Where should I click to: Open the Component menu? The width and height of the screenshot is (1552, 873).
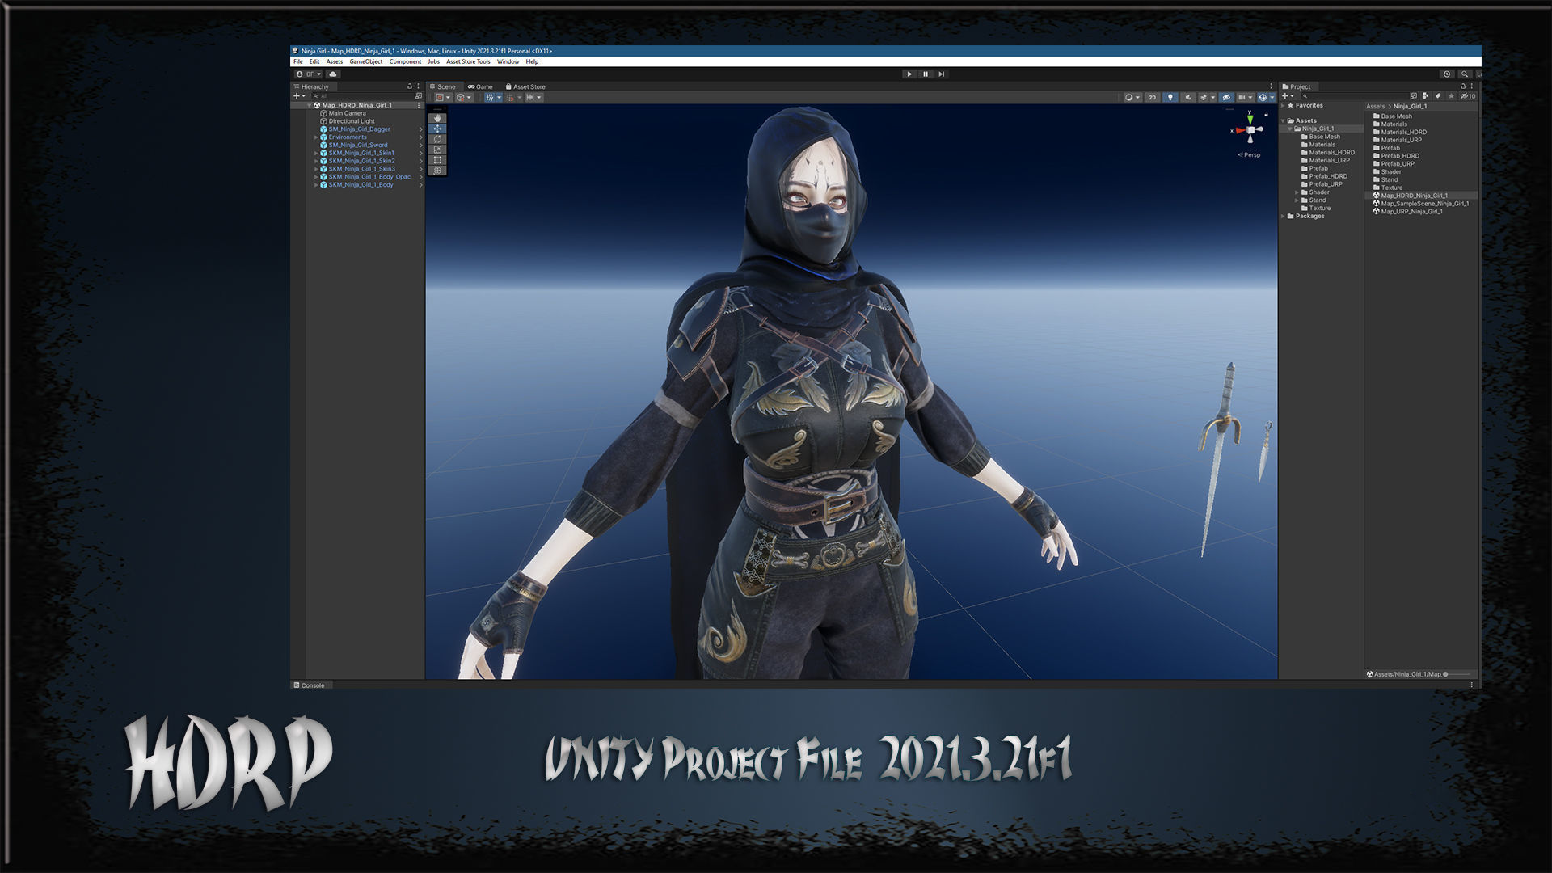tap(405, 61)
